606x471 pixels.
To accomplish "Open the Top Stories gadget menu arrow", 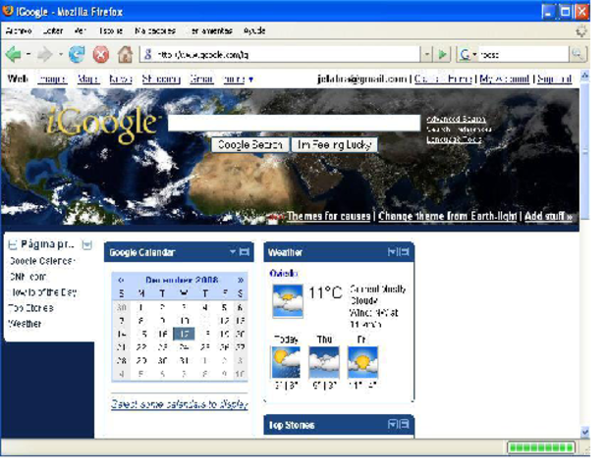I will (x=392, y=424).
